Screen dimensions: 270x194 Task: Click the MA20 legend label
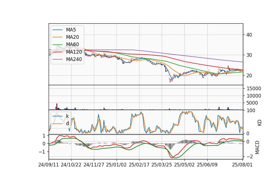[72, 37]
